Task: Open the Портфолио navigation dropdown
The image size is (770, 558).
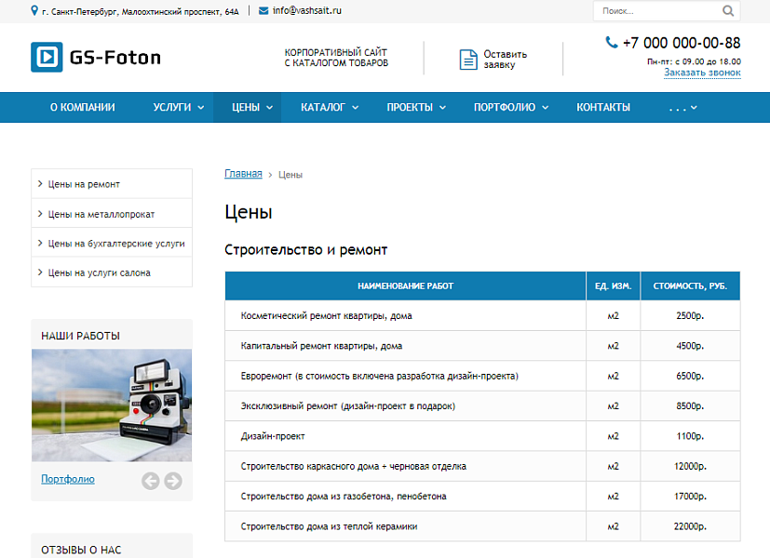Action: pyautogui.click(x=510, y=108)
